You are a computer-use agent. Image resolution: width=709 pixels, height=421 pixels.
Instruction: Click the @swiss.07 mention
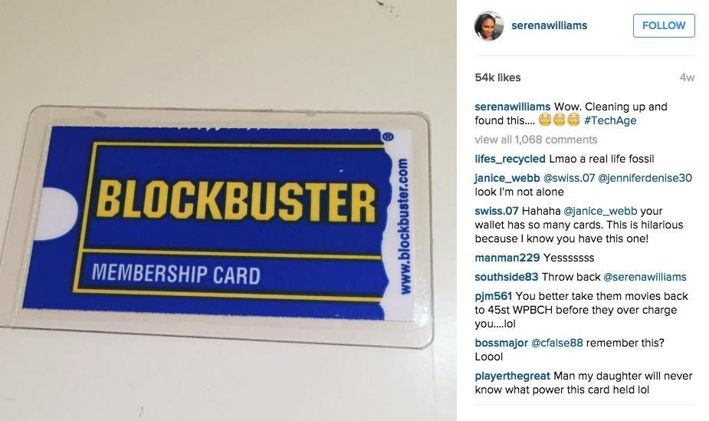[569, 178]
